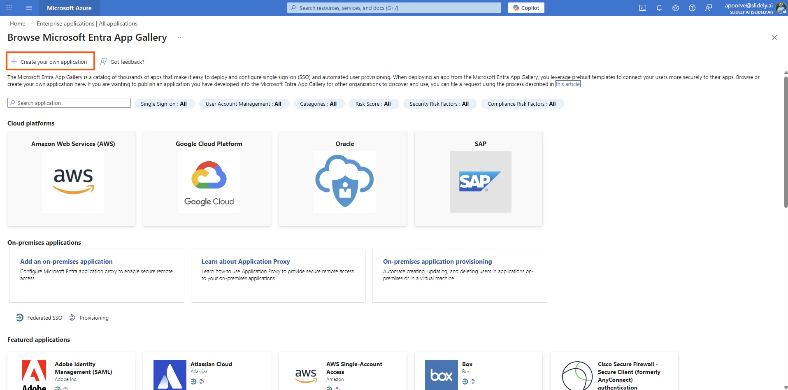Open 'this article' link
The image size is (788, 390).
click(x=568, y=84)
